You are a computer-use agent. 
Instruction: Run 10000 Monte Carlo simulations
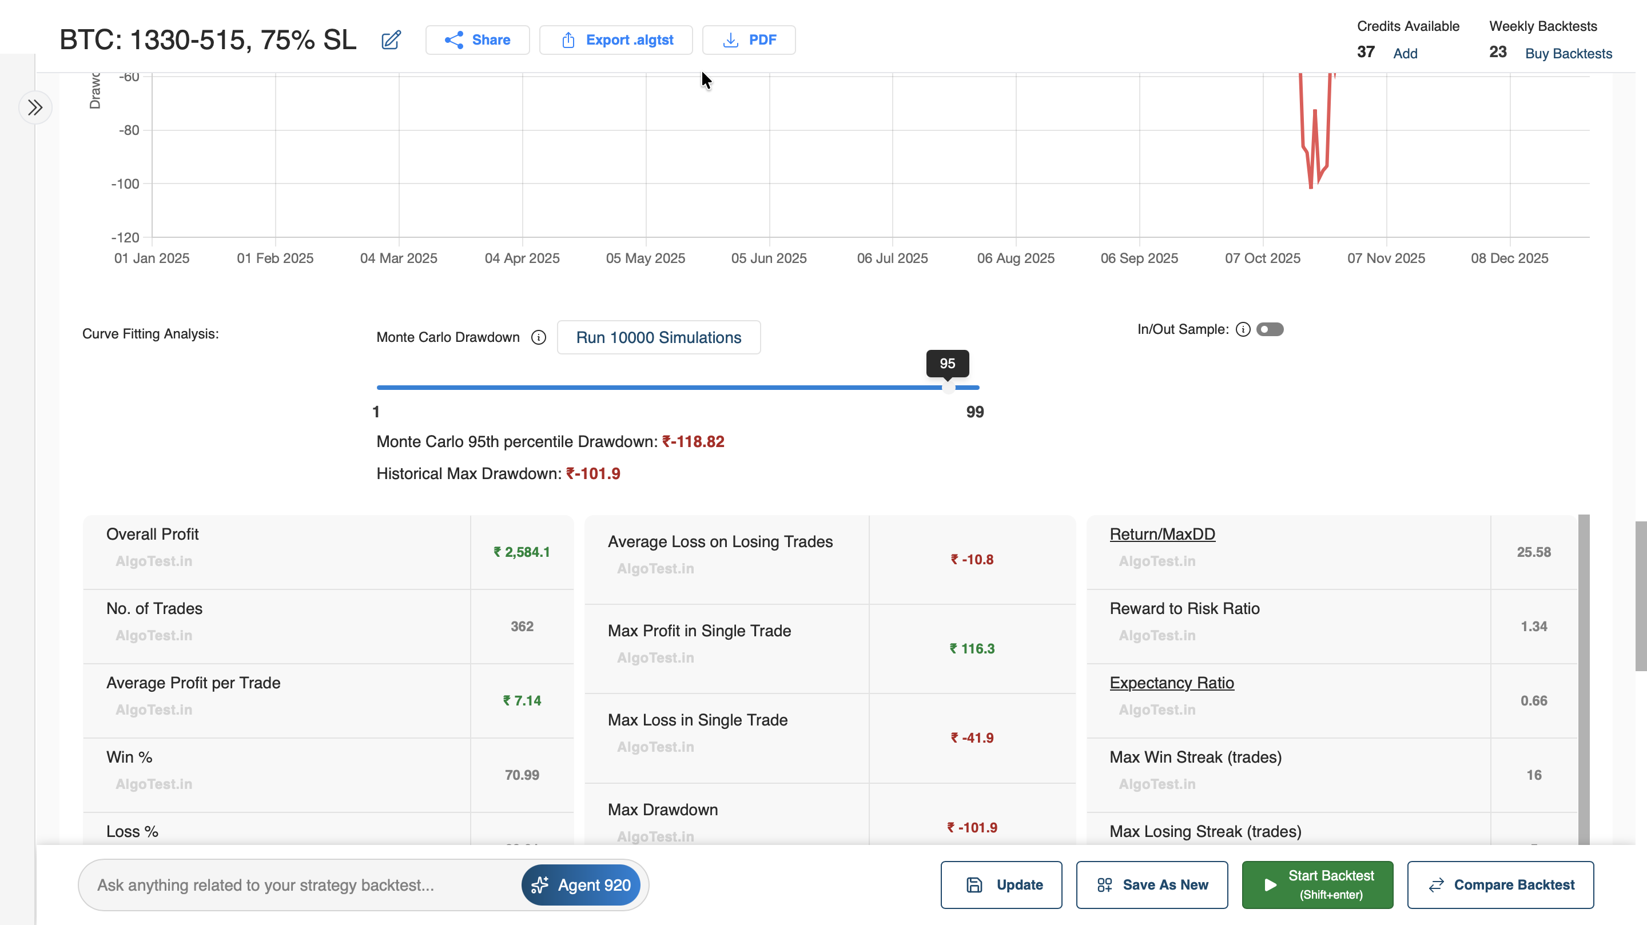point(658,337)
